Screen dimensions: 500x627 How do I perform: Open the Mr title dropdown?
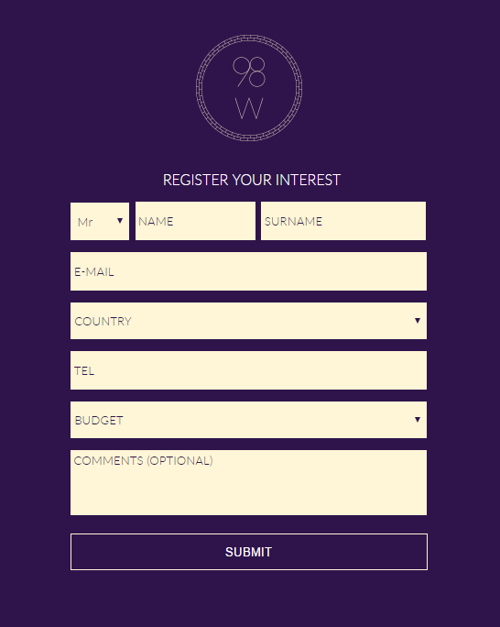pos(100,221)
